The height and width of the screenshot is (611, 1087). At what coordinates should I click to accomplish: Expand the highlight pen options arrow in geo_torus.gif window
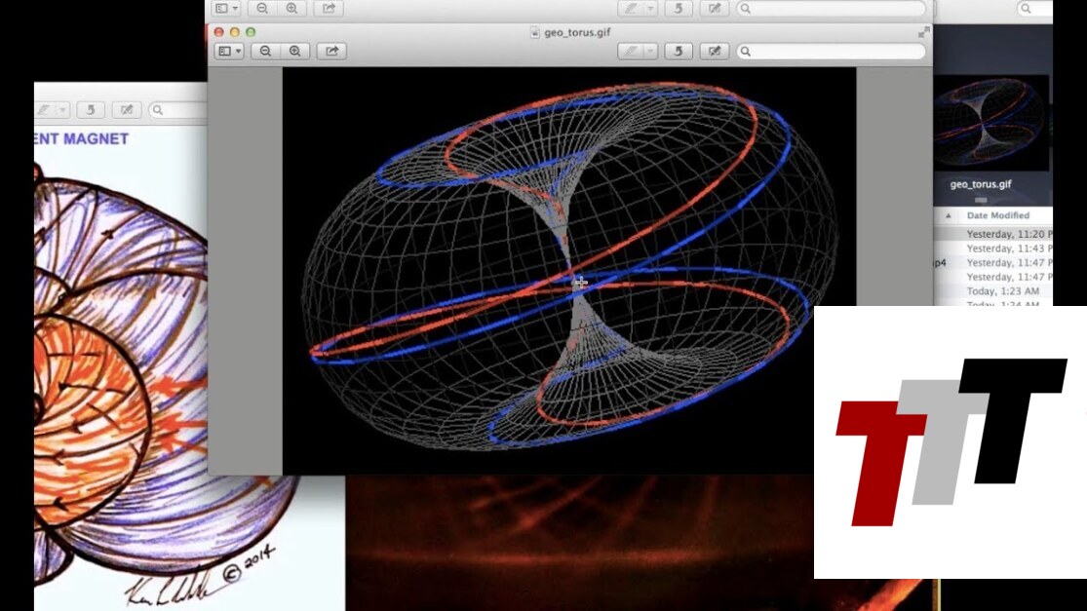[x=650, y=51]
